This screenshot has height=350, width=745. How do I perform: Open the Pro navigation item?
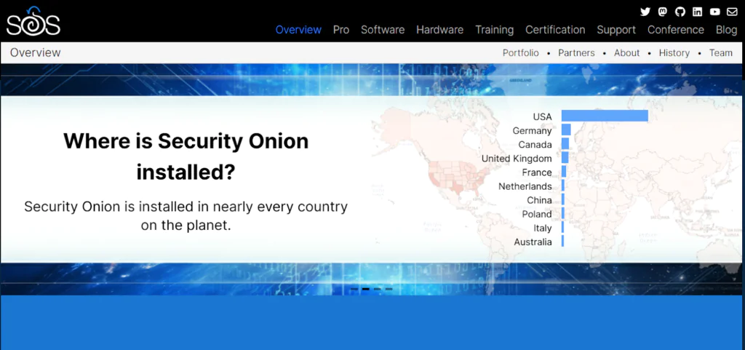pos(341,29)
